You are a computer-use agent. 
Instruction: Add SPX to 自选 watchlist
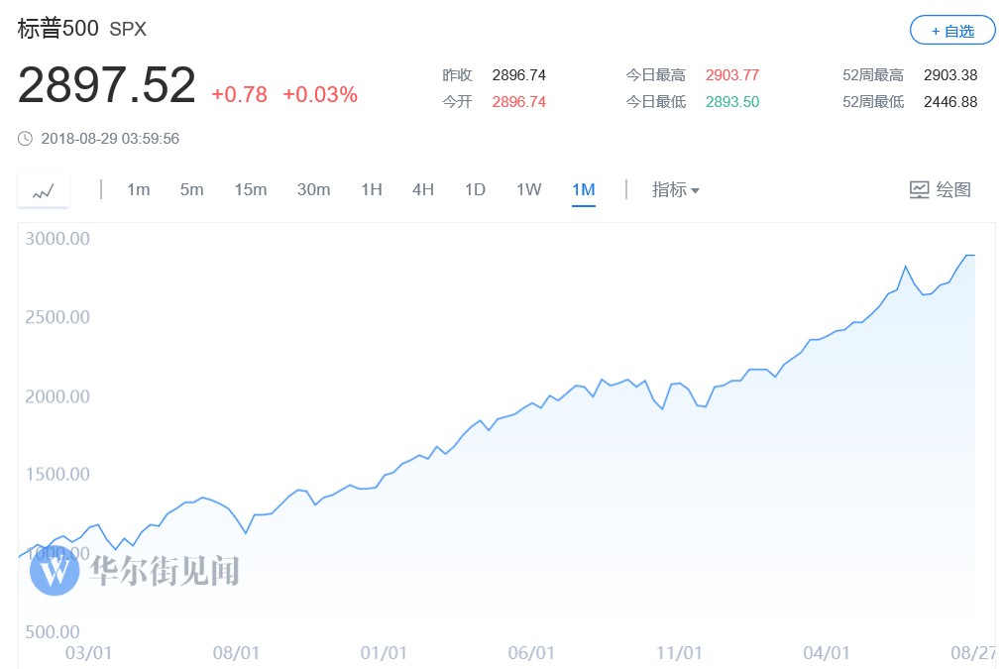pos(952,31)
